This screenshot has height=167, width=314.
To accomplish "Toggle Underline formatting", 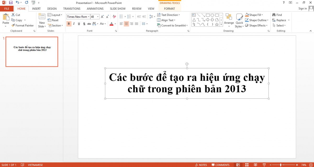I will pyautogui.click(x=79, y=24).
